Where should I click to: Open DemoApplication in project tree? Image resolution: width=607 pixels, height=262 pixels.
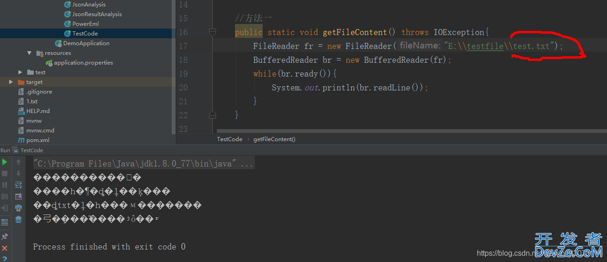[86, 43]
